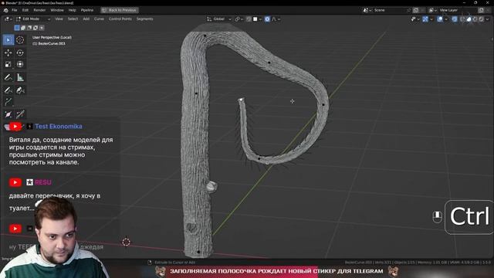Select the Select Box tool

pyautogui.click(x=8, y=40)
